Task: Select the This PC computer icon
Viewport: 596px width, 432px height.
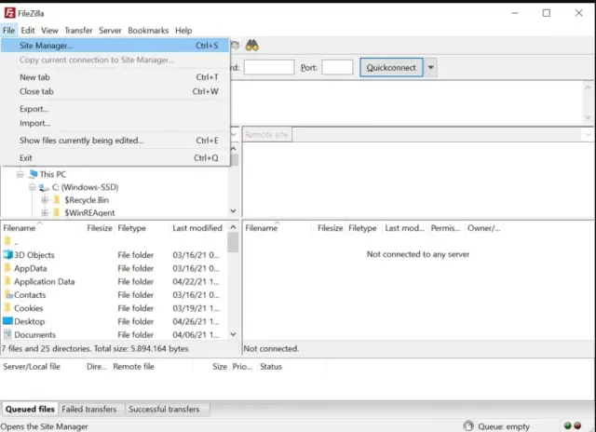Action: click(33, 174)
